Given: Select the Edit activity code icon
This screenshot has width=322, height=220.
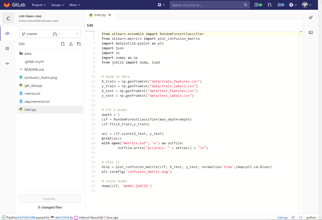Looking at the screenshot, I should 7,33.
